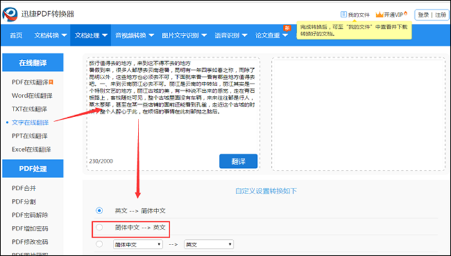Select 文字在线翻译 in sidebar
This screenshot has width=451, height=256.
pyautogui.click(x=30, y=123)
